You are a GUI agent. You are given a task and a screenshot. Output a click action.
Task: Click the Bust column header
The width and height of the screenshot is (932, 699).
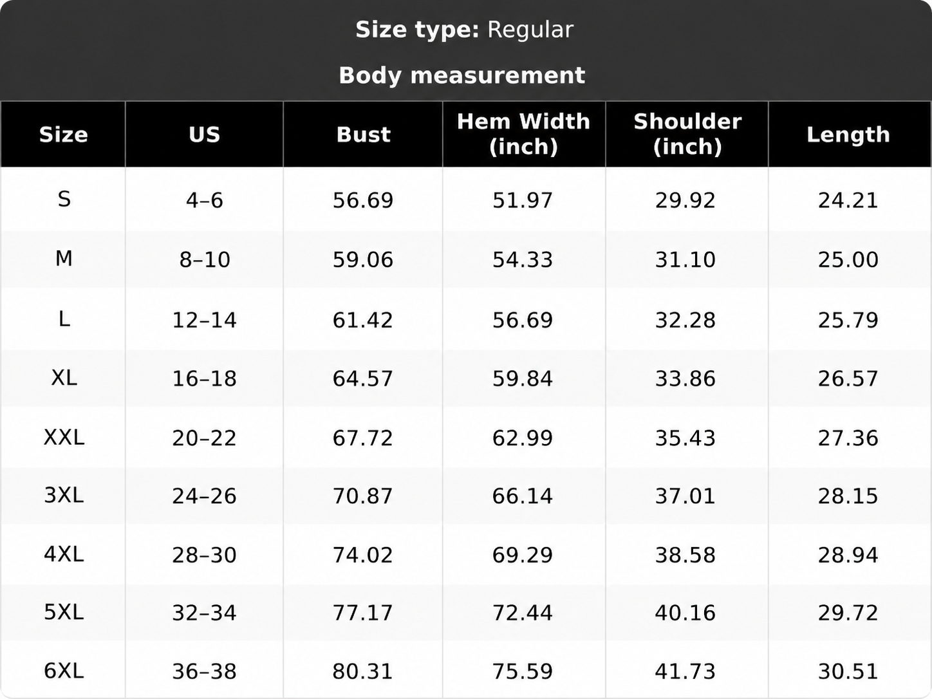(x=363, y=135)
